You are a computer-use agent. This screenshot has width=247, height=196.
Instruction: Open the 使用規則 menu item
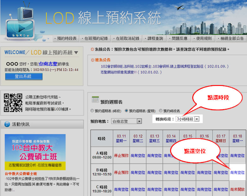click(x=203, y=38)
